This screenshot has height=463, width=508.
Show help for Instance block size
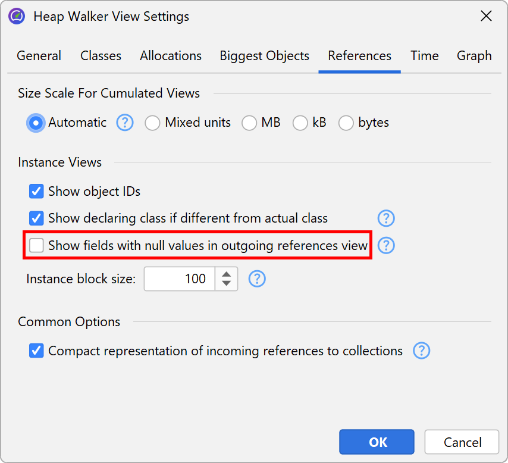coord(257,279)
